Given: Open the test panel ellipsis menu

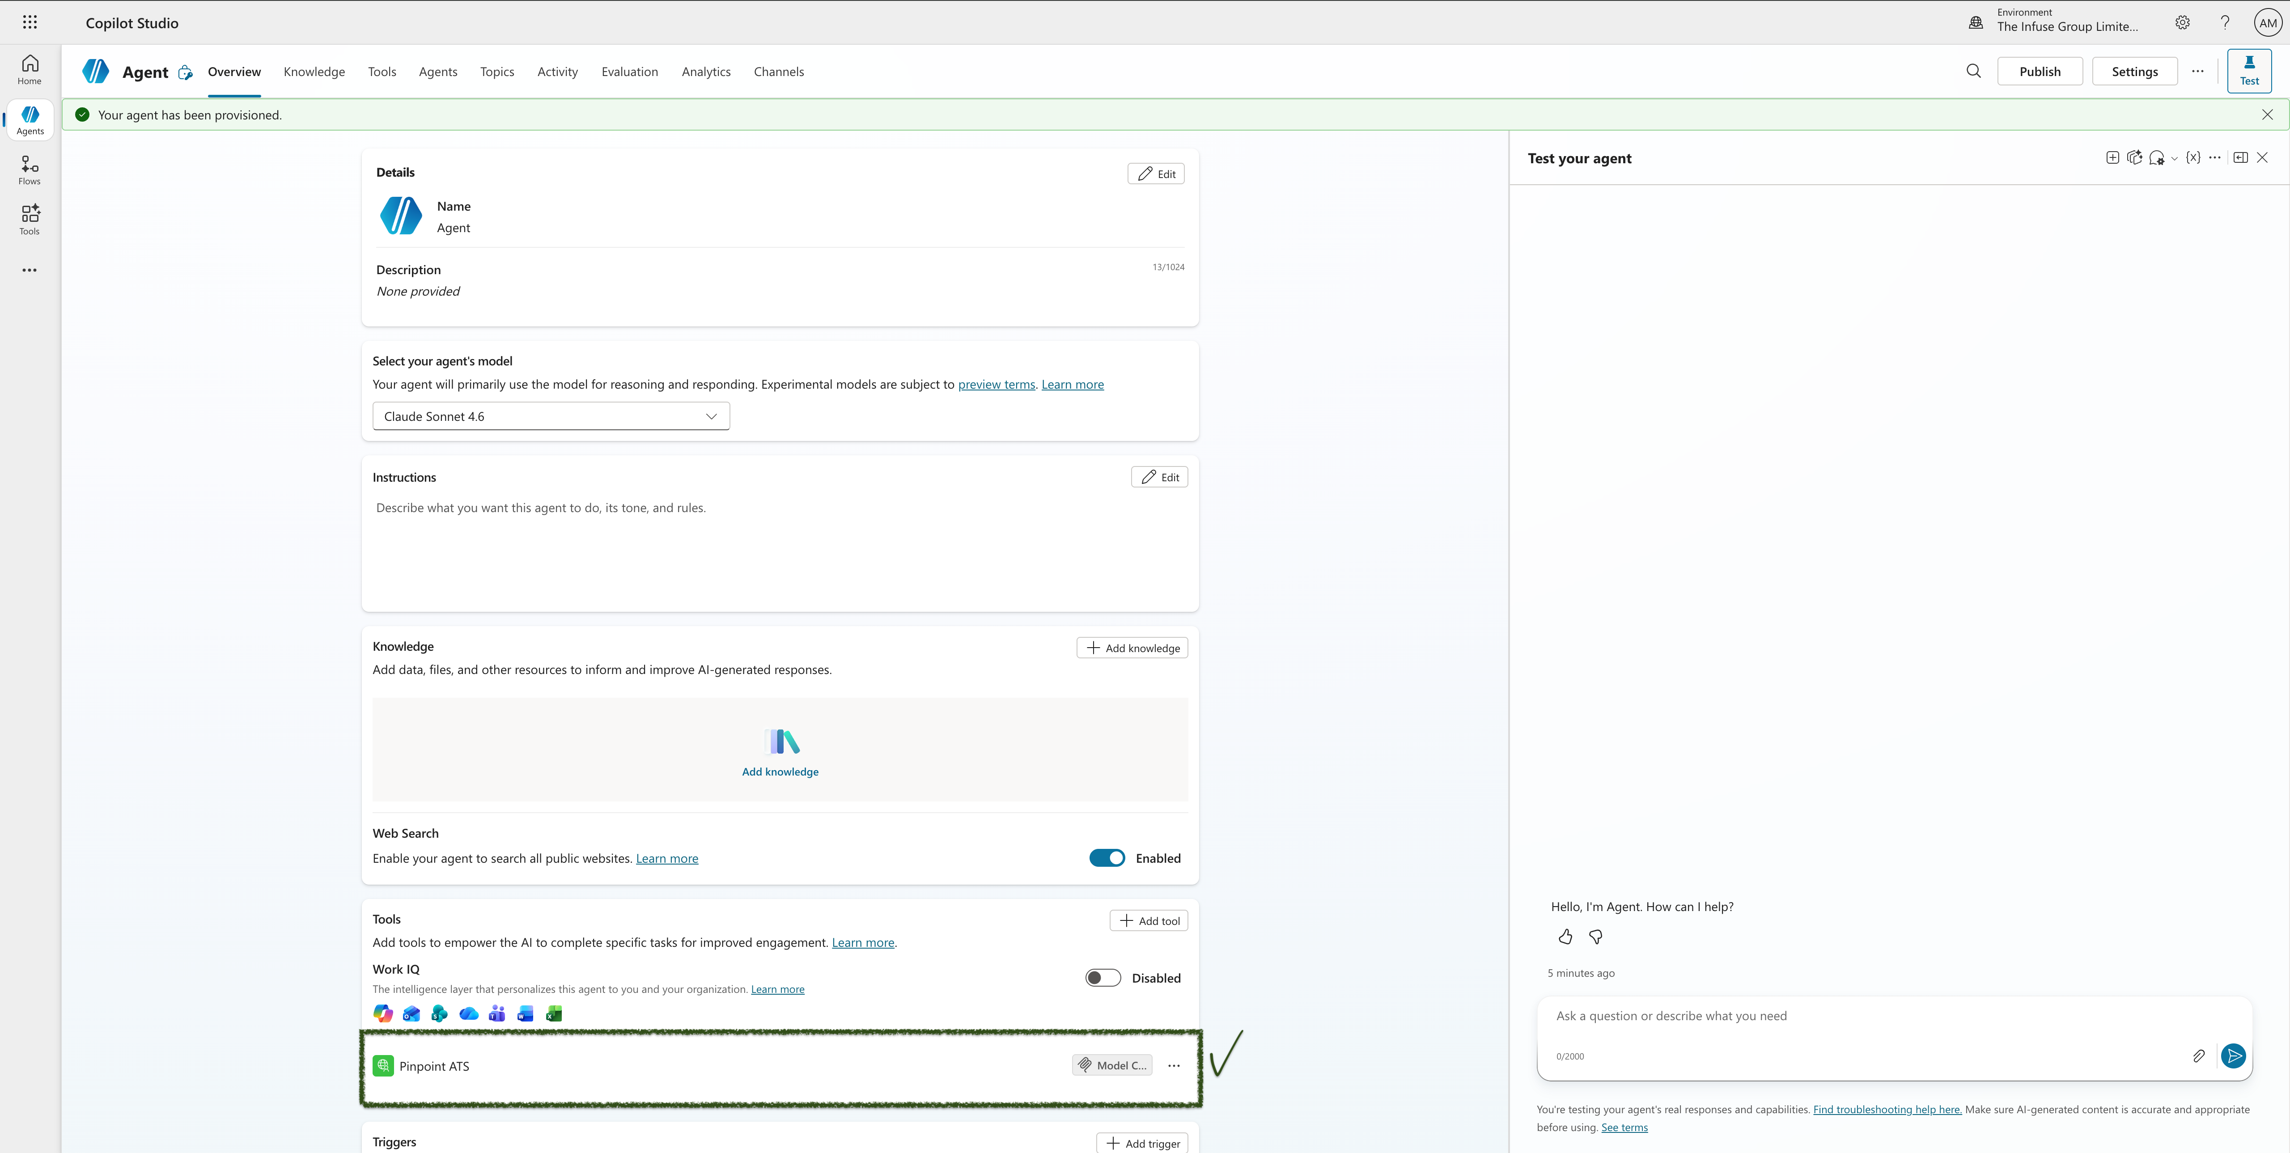Looking at the screenshot, I should point(2214,157).
